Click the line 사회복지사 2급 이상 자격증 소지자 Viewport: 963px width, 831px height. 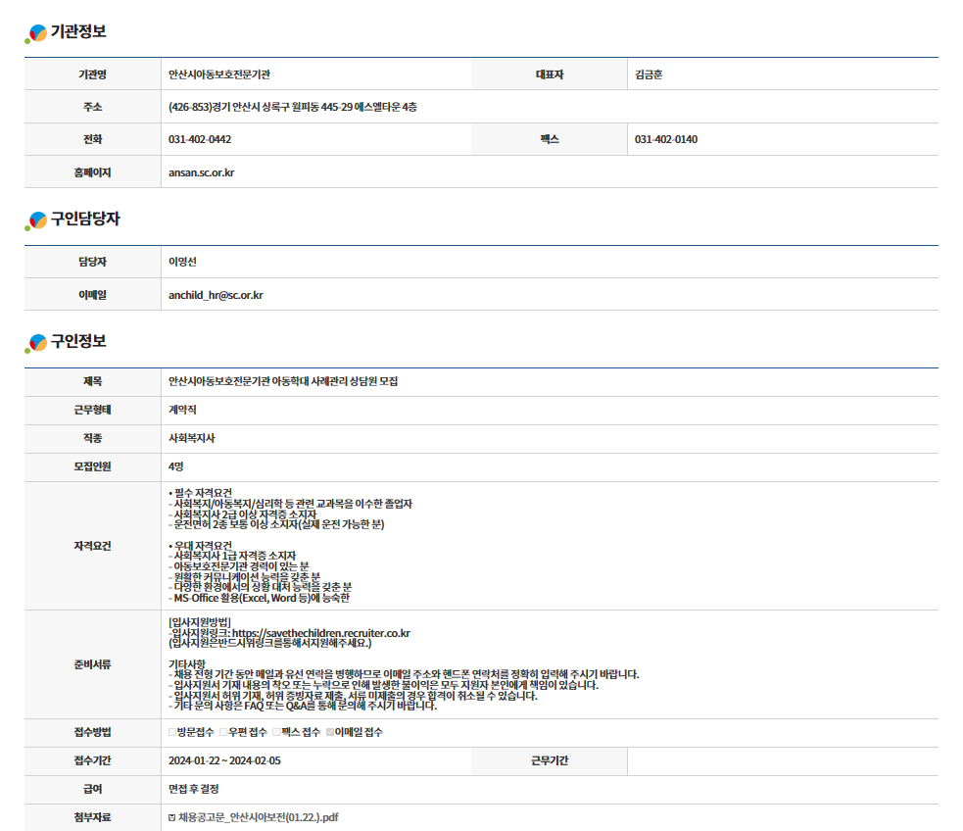243,514
